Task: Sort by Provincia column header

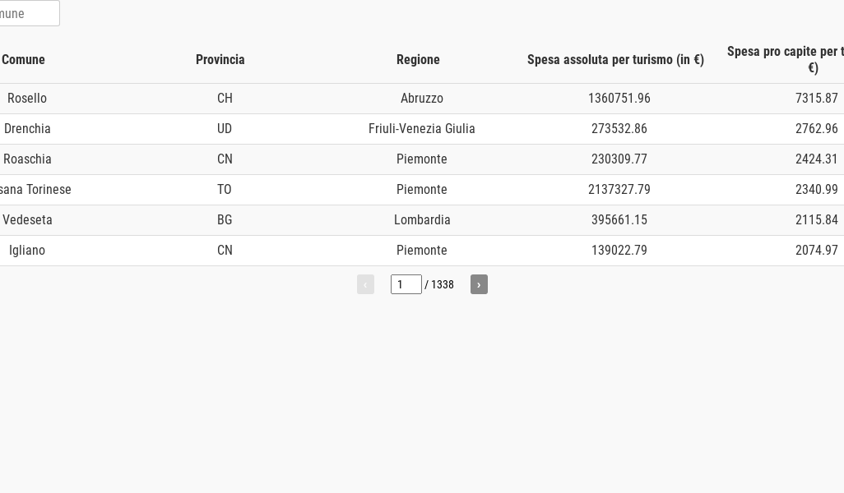Action: click(x=220, y=60)
